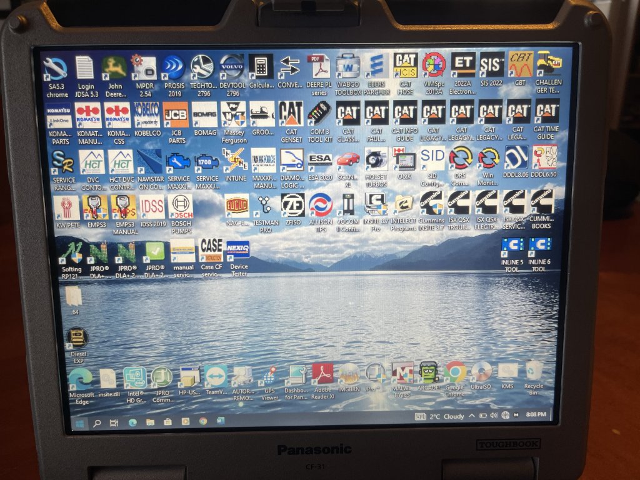640x480 pixels.
Task: Open INLINE 5 TOOL
Action: [x=512, y=247]
